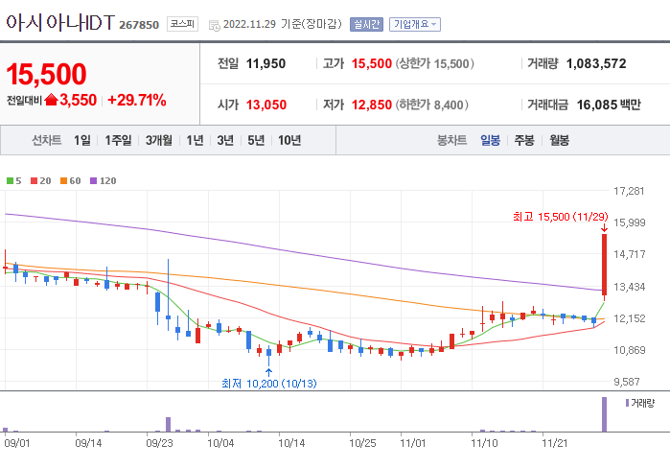
Task: Click the red up-arrow price change icon
Action: tap(51, 100)
